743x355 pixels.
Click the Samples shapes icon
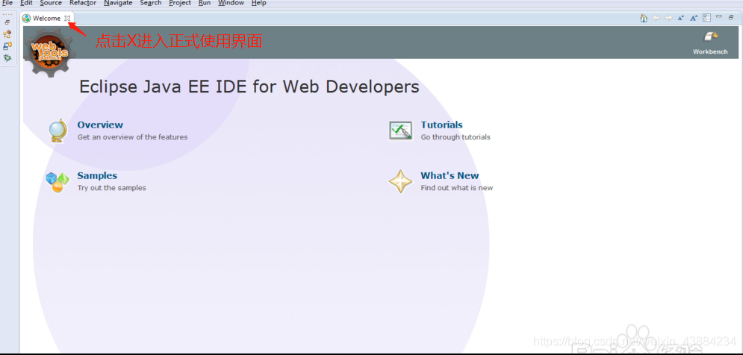click(57, 182)
